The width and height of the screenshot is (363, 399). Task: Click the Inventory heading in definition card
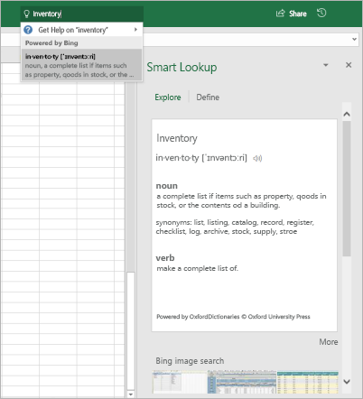click(177, 138)
